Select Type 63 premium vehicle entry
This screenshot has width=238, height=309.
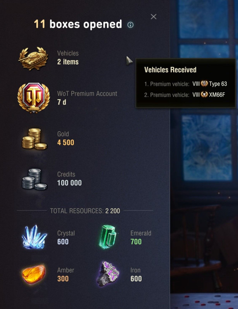point(186,84)
